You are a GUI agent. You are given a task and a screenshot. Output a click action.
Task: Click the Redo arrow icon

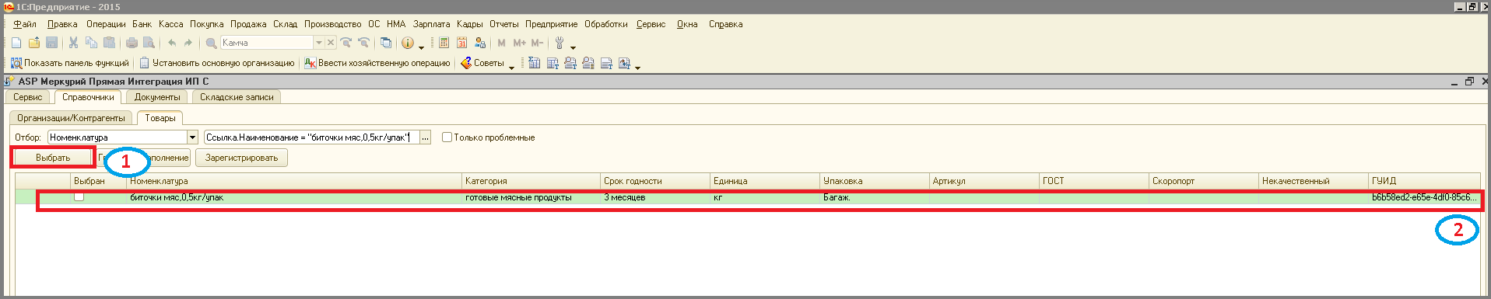click(188, 43)
